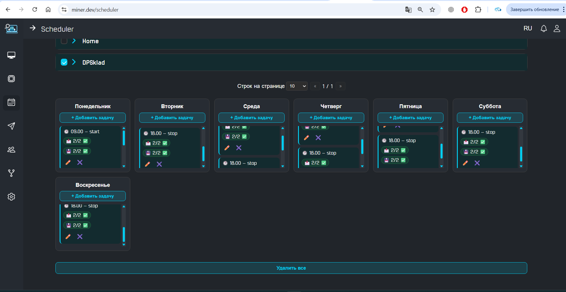Screen dimensions: 566x292
Task: Open the monitor icon in left sidebar
Action: (x=11, y=55)
